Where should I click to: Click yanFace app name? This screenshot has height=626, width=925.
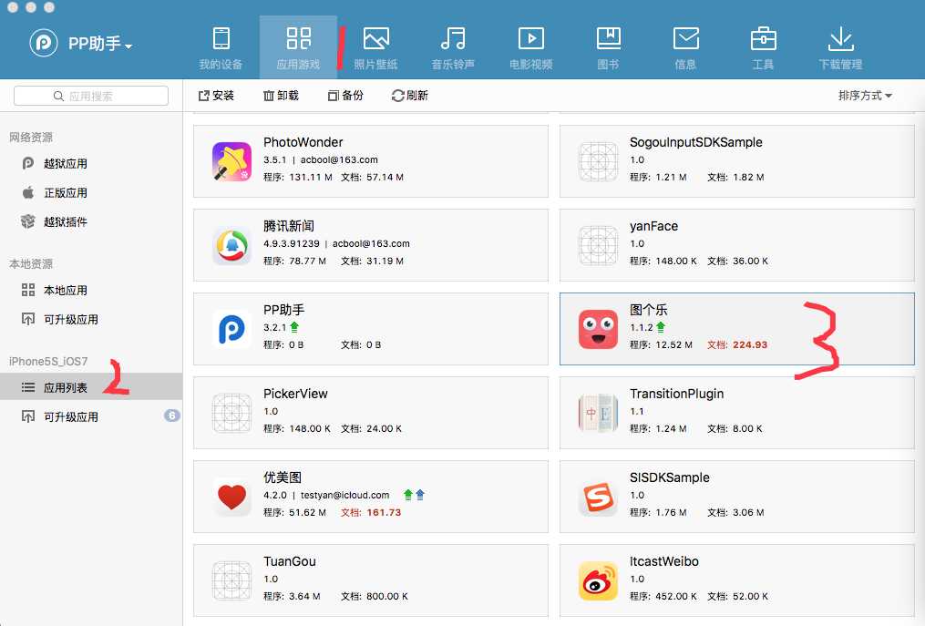(x=653, y=226)
